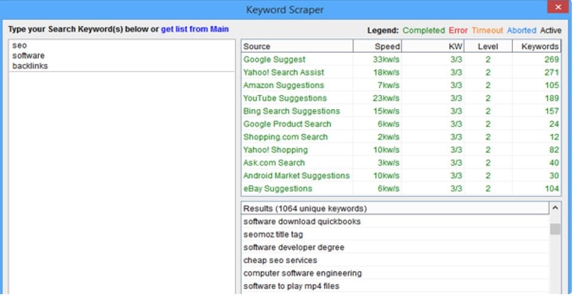Viewport: 573px width, 305px height.
Task: Click the 'Completed' legend label
Action: [424, 30]
